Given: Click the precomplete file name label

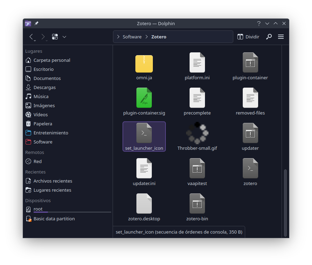Looking at the screenshot, I should [x=197, y=113].
